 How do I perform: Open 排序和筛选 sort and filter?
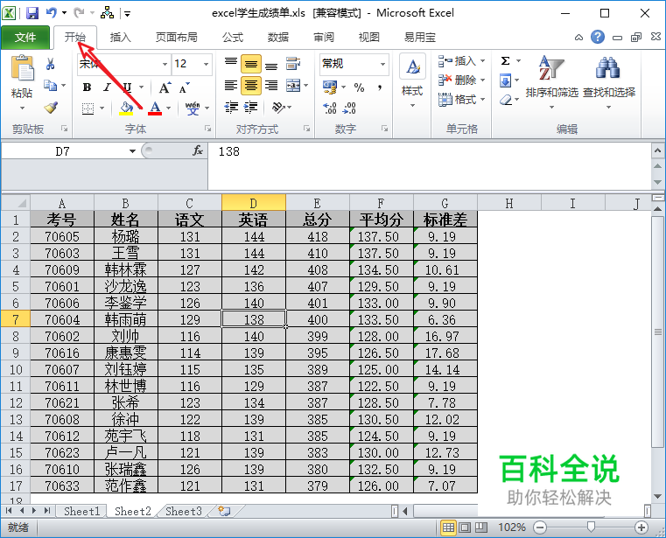coord(551,82)
